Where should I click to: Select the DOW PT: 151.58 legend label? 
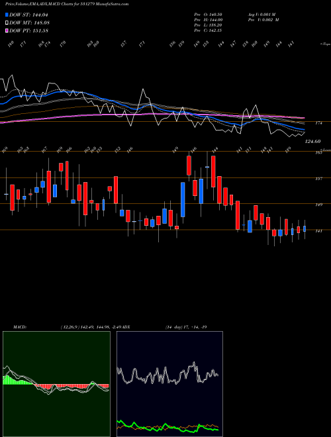[28, 30]
